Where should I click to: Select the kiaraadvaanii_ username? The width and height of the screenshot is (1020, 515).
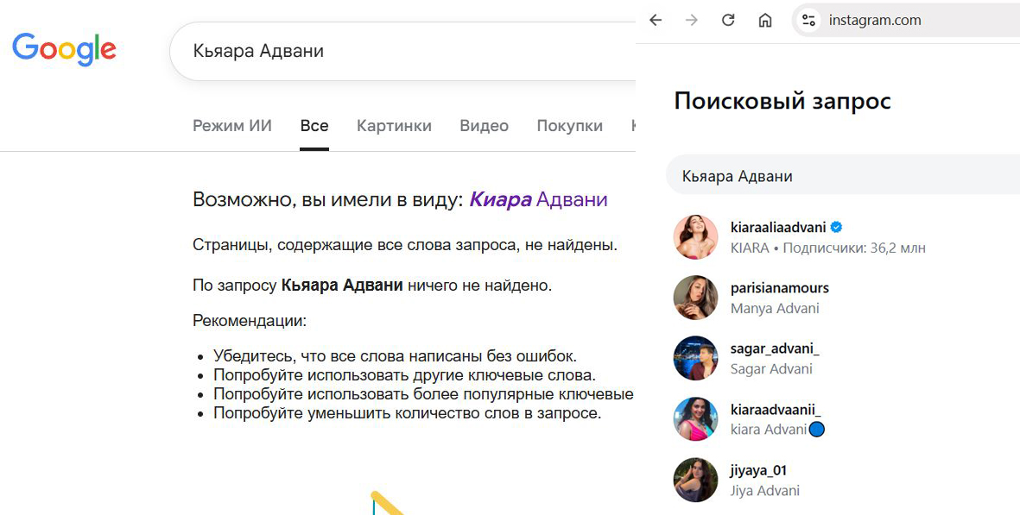click(x=776, y=410)
